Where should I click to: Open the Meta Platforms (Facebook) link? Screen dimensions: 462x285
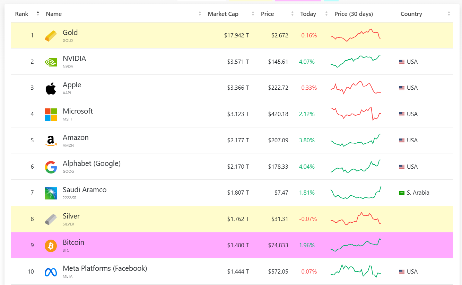[x=105, y=268]
